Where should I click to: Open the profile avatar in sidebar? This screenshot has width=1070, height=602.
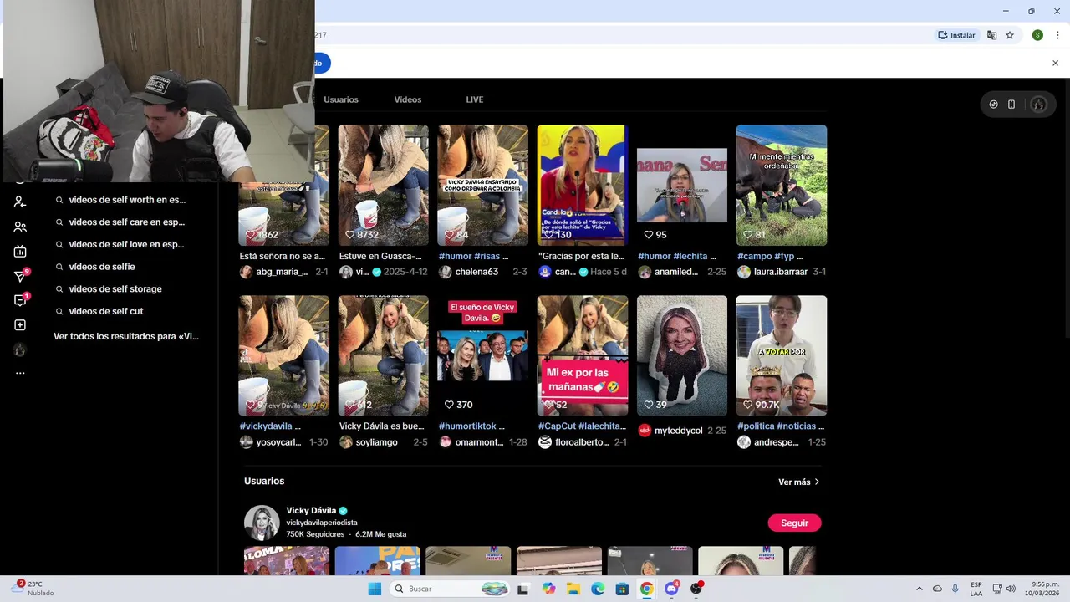coord(20,349)
